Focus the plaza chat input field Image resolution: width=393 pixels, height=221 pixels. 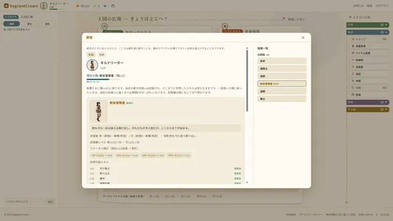[25, 202]
